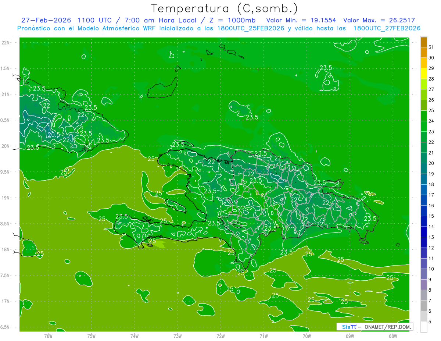The width and height of the screenshot is (441, 341).
Task: Click the 'Valor Max. = 26.2517' reading
Action: 379,20
